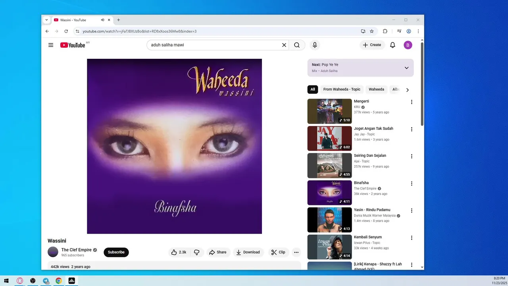Click the Download button
Viewport: 508px width, 286px height.
coord(248,252)
